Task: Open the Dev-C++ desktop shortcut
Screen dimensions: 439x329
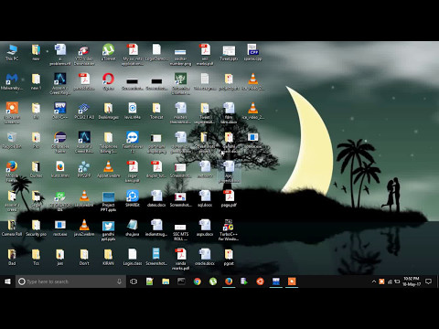Action: [60, 111]
